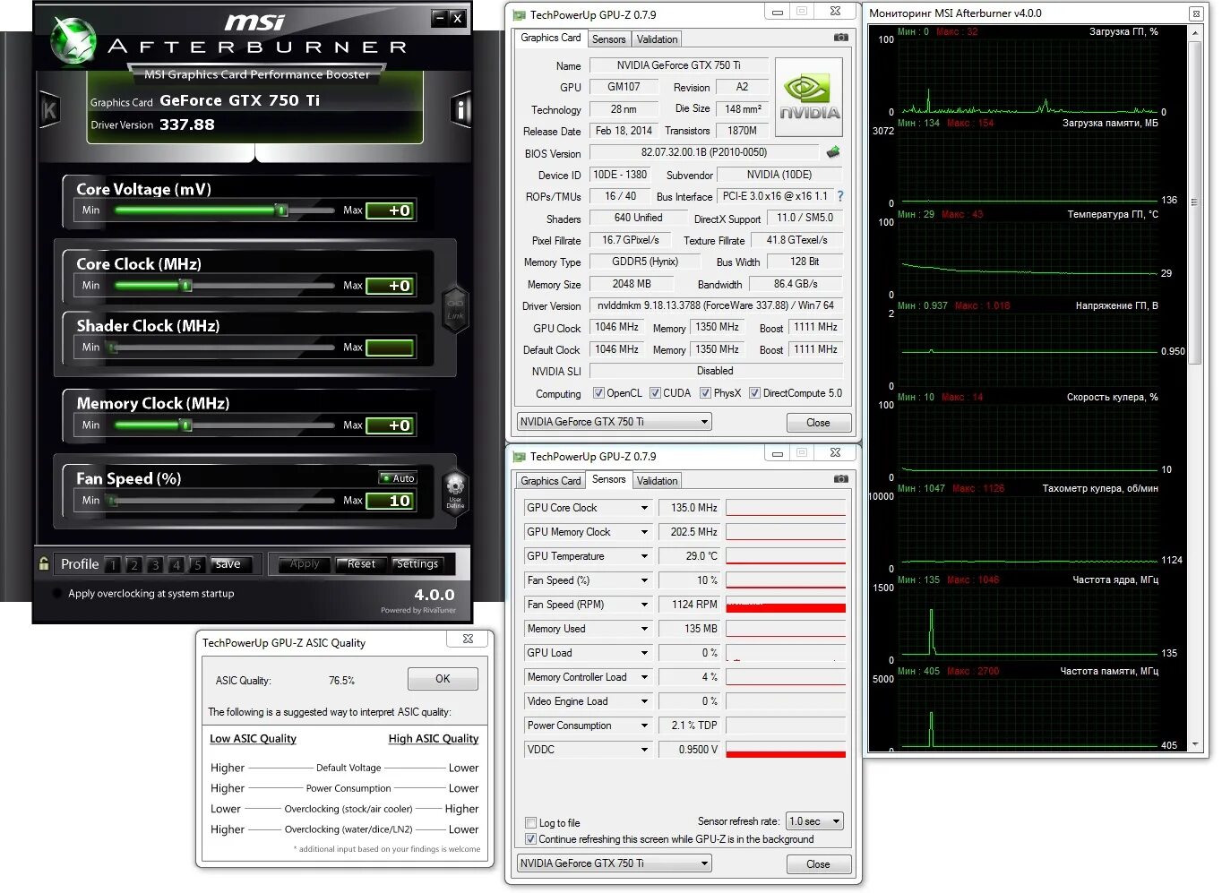Open the GPU selector dropdown in top GPU-Z window
Image resolution: width=1222 pixels, height=893 pixels.
pyautogui.click(x=614, y=421)
